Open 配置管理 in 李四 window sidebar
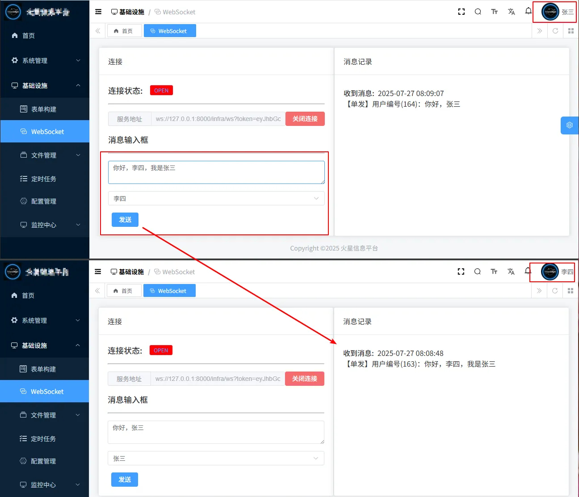The width and height of the screenshot is (579, 497). point(44,461)
